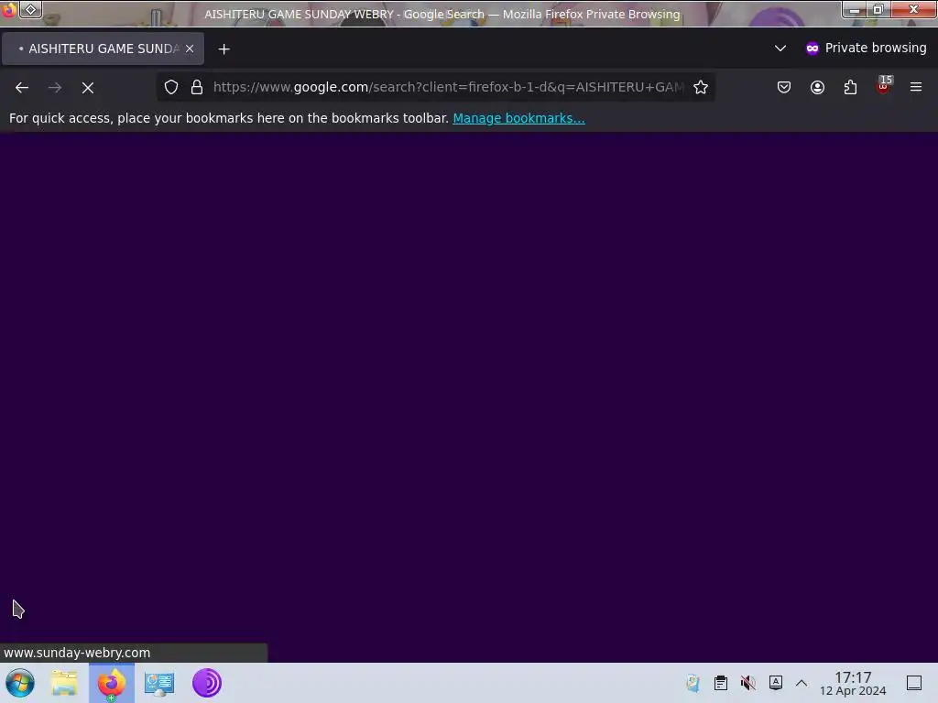Open the file manager from taskbar

pos(64,683)
